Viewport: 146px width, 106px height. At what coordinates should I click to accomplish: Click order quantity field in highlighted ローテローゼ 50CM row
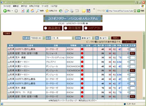[133, 84]
